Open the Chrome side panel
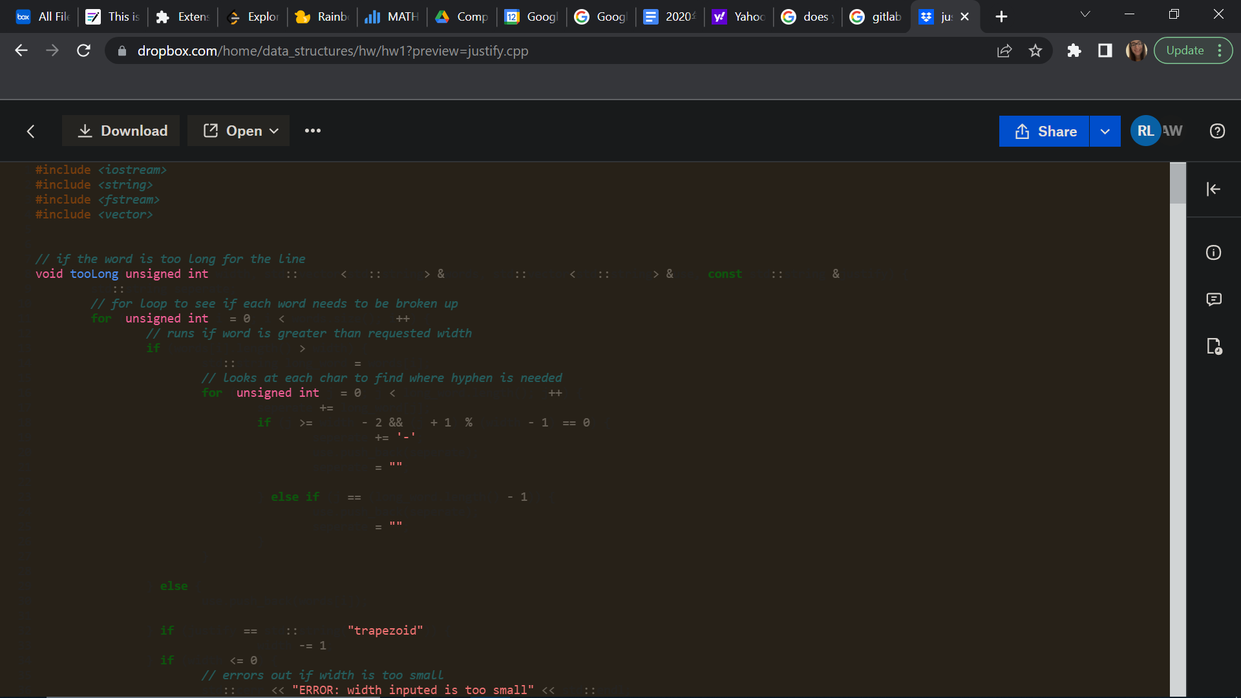 coord(1105,50)
